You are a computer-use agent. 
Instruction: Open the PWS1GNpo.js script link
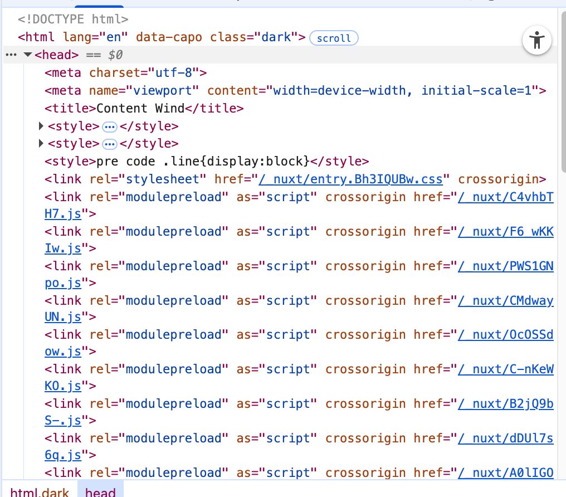click(x=505, y=266)
